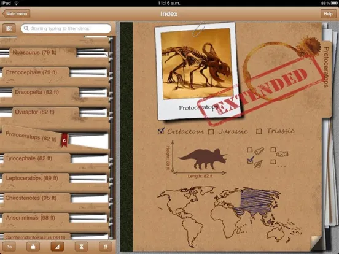Tap the Wi-Fi status icon

(x=16, y=3)
